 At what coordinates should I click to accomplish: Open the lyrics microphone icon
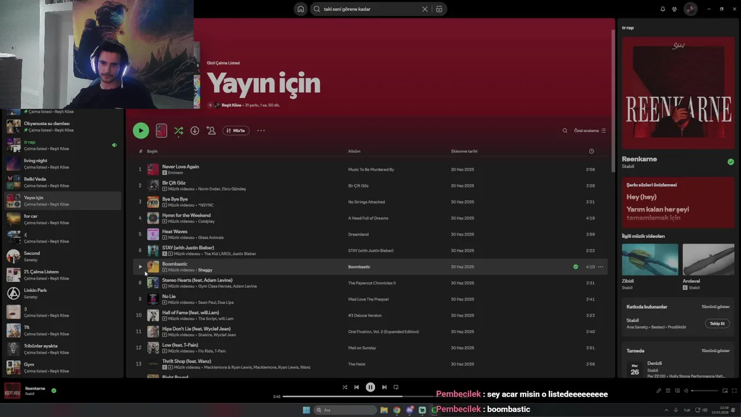click(658, 391)
